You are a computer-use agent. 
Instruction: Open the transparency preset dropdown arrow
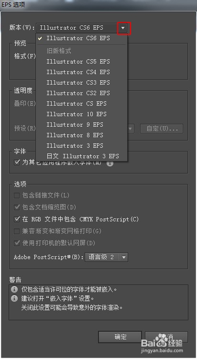pos(131,129)
